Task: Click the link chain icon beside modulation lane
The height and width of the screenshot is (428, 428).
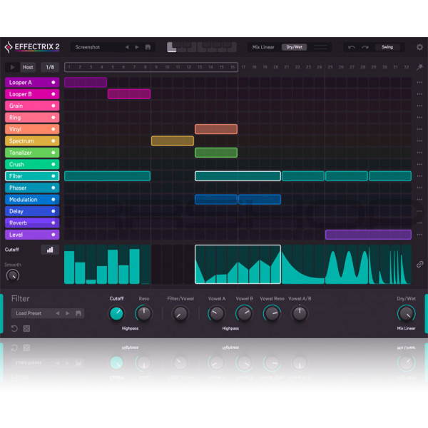Action: click(419, 264)
